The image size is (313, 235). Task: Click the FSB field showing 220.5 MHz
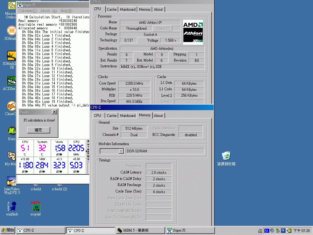pos(134,95)
